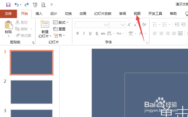Clear all formatting eraser icon
Image resolution: width=188 pixels, height=117 pixels.
coord(144,25)
